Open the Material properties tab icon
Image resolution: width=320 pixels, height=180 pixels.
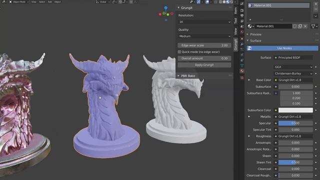point(242,71)
